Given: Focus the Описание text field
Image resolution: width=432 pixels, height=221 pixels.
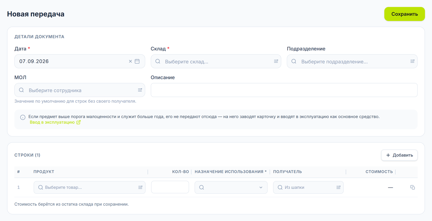Looking at the screenshot, I should pos(284,90).
